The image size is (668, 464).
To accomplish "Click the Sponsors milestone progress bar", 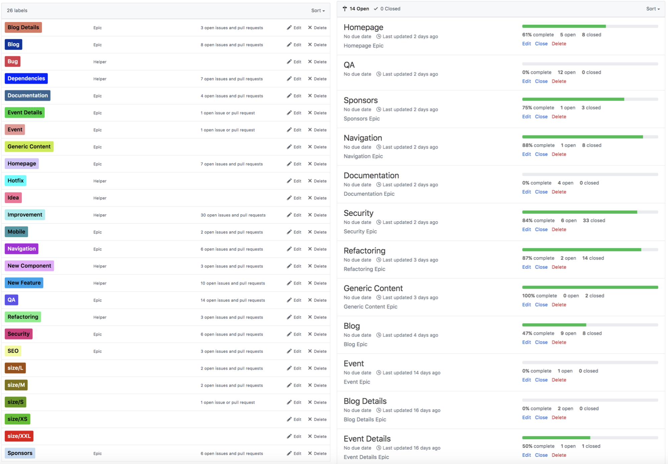I will pyautogui.click(x=590, y=99).
